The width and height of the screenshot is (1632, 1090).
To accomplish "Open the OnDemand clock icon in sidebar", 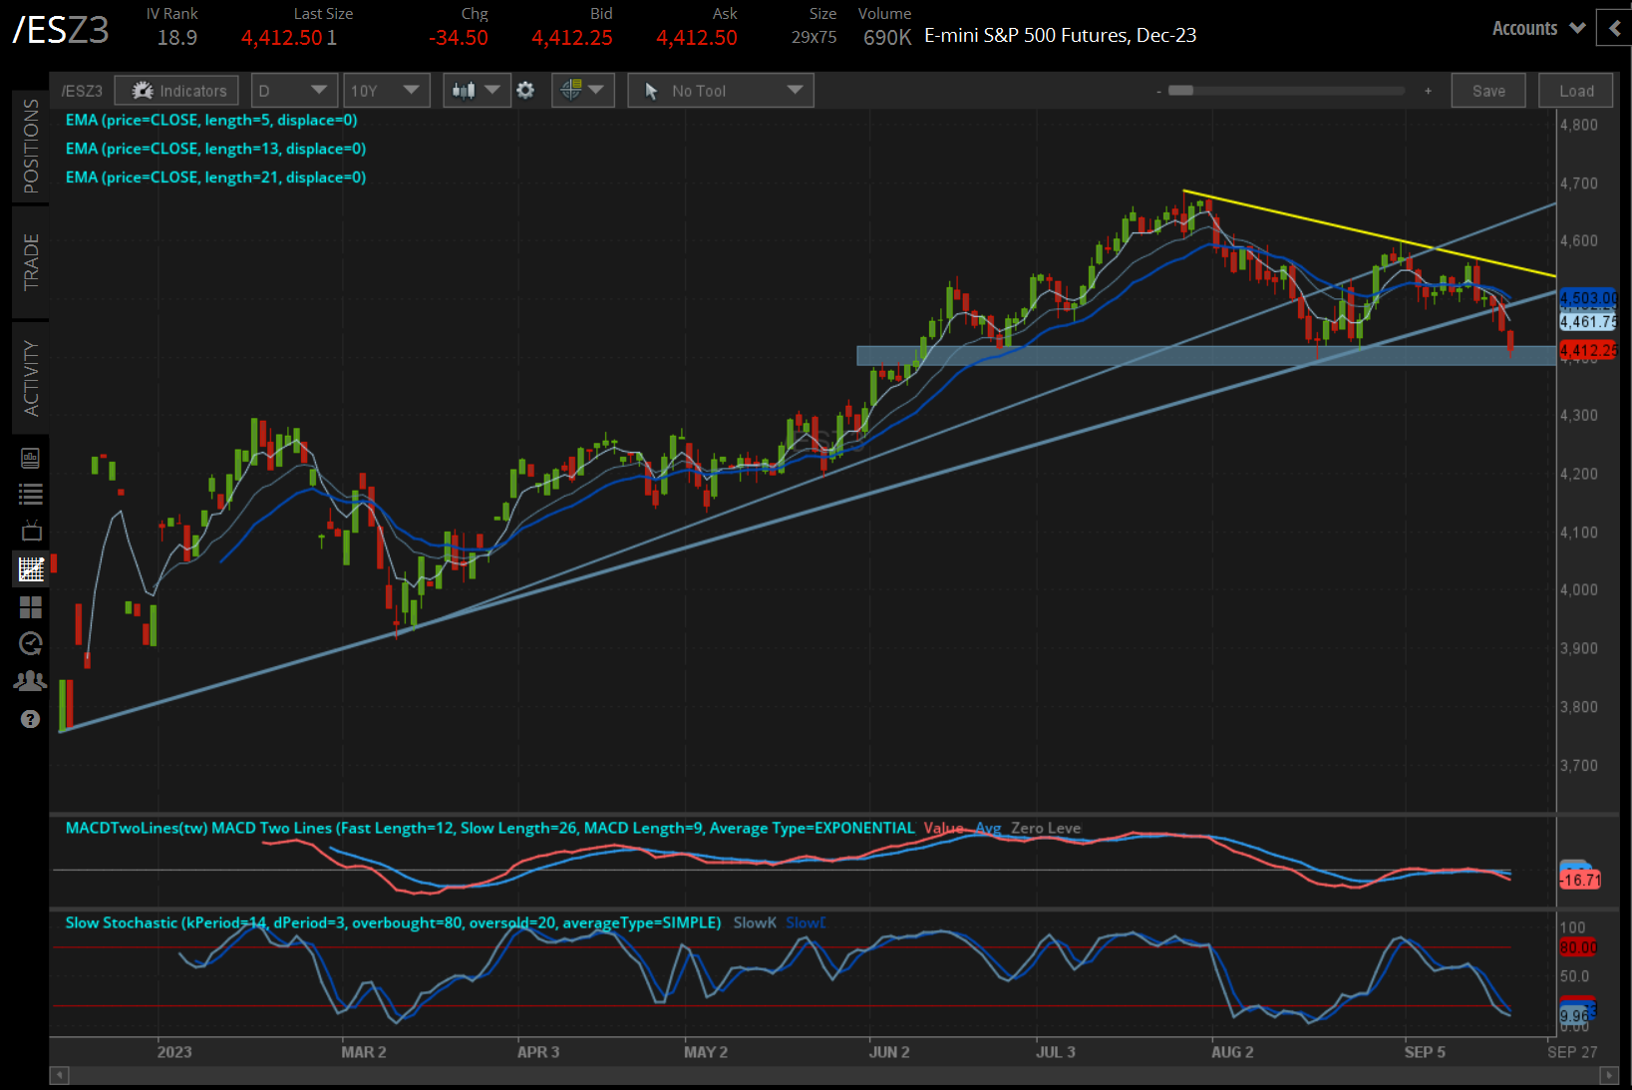I will coord(30,643).
